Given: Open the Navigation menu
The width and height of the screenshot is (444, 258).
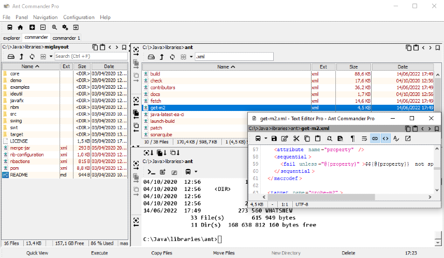Looking at the screenshot, I should (46, 17).
